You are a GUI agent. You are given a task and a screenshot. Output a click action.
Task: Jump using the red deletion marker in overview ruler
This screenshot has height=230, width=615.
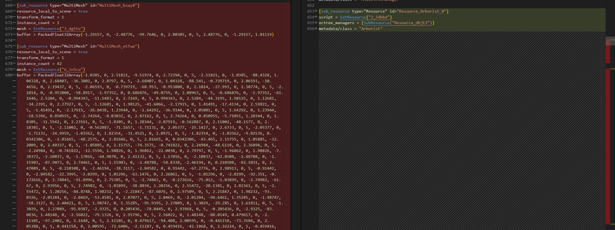(x=608, y=146)
